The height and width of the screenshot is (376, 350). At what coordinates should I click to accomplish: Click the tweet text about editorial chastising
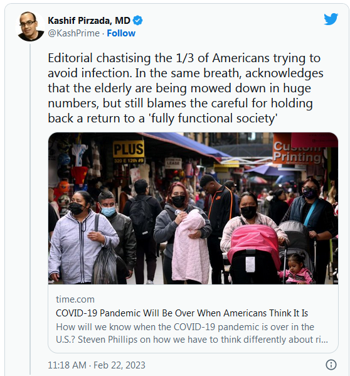186,89
